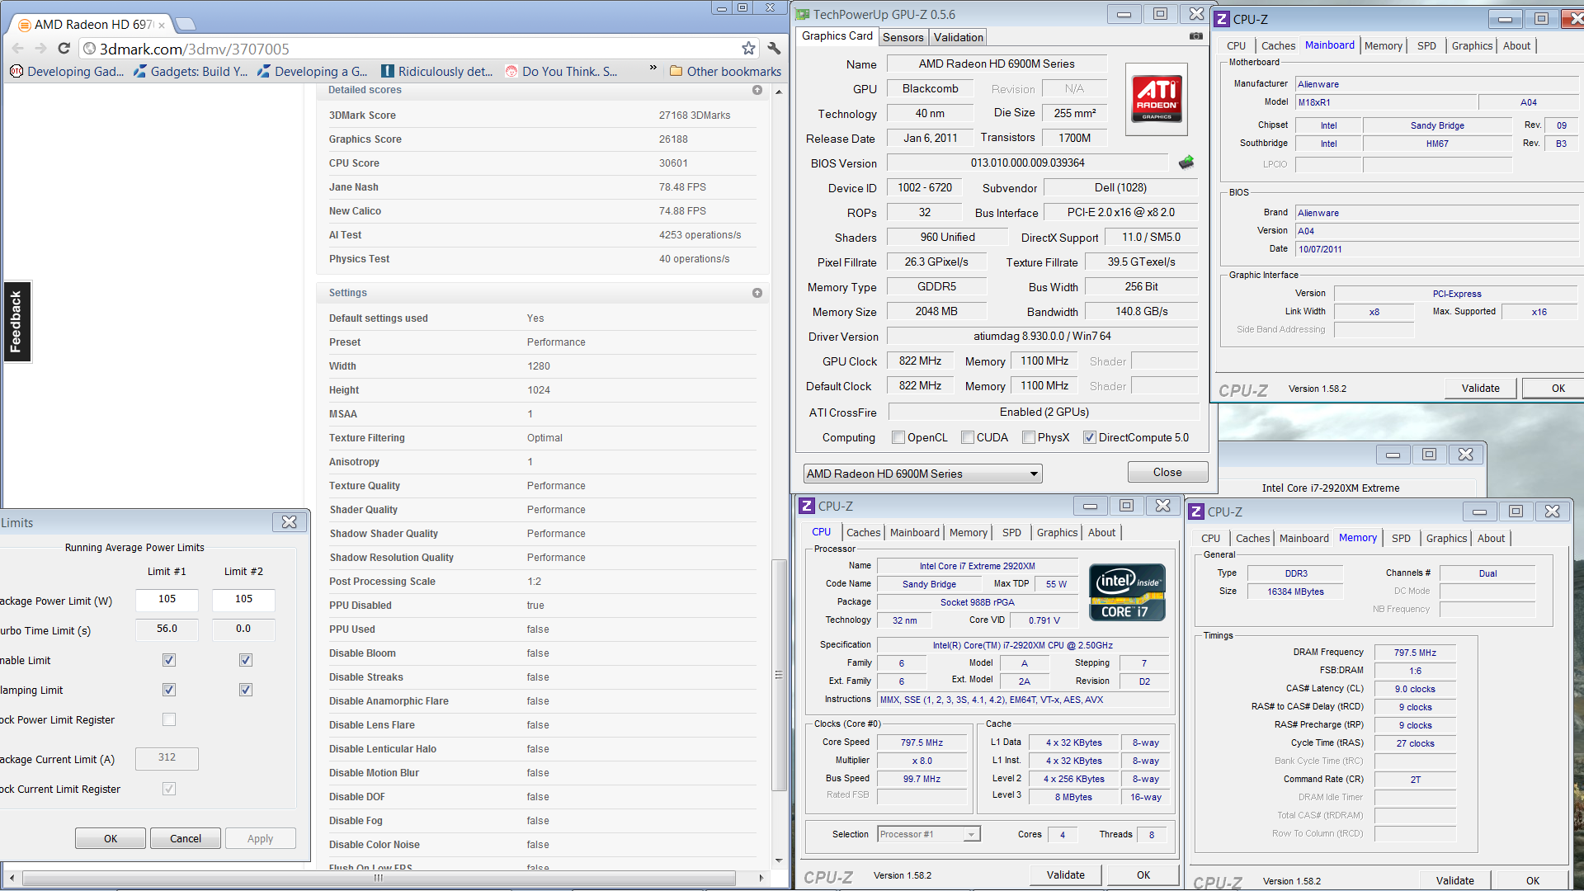Toggle Lock Power Limit Register checkbox
1584x891 pixels.
(169, 719)
